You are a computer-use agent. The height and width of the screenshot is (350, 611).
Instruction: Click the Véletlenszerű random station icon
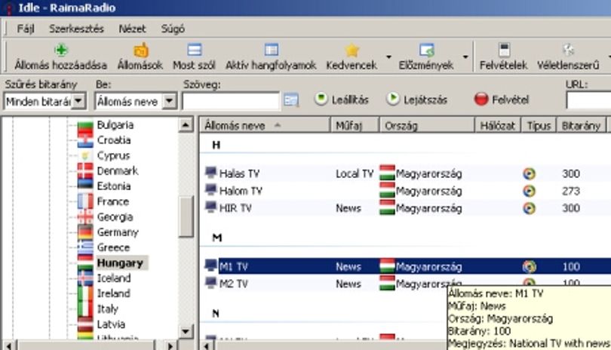568,50
